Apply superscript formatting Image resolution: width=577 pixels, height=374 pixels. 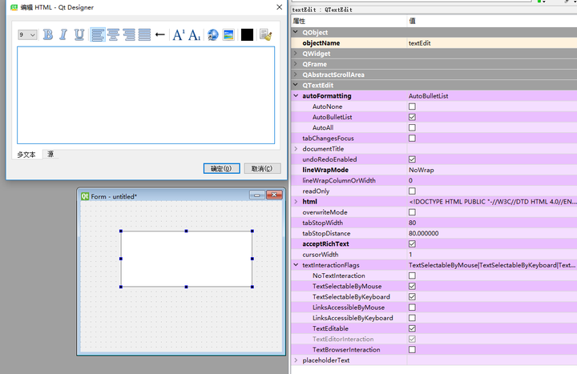[x=179, y=34]
